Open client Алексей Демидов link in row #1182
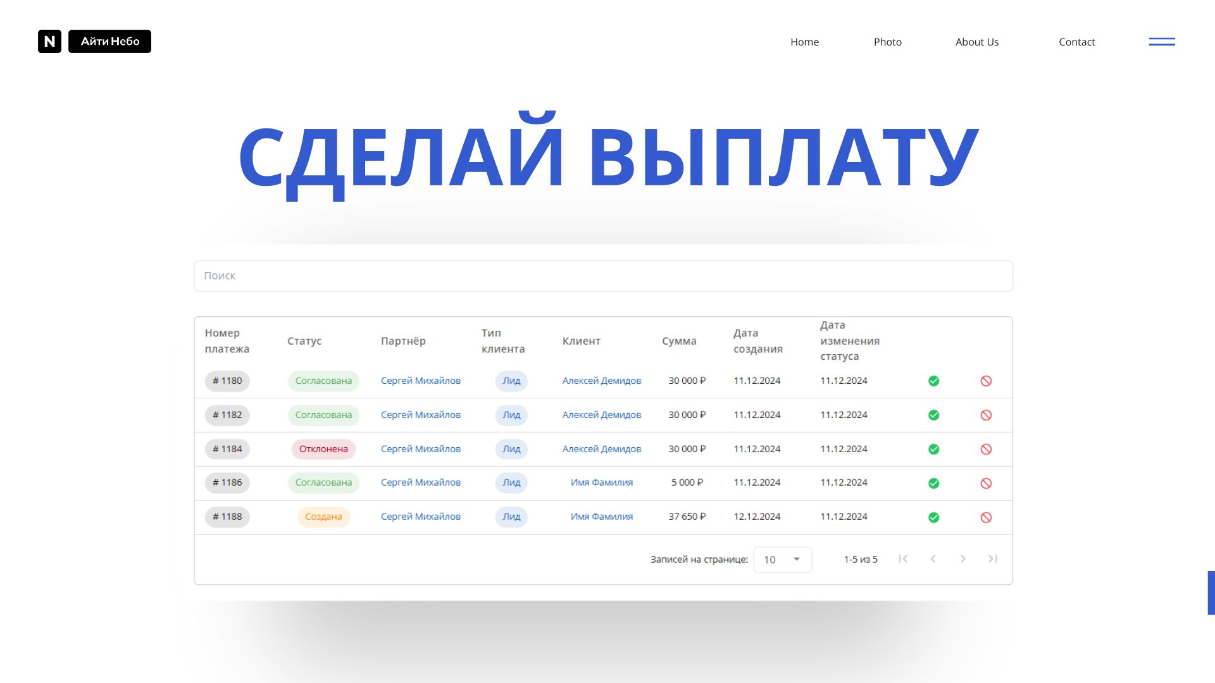 point(601,415)
